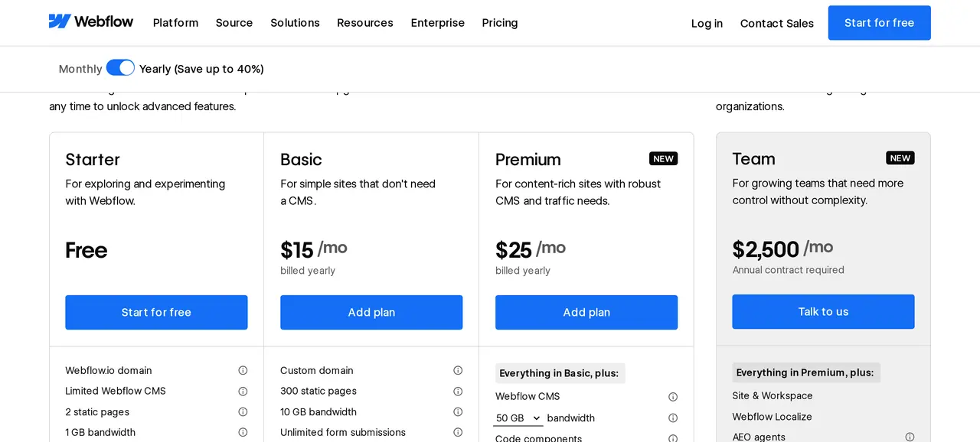Open info icon beside the 50 GB bandwidth selector
Screen dimensions: 980x442
(x=673, y=418)
